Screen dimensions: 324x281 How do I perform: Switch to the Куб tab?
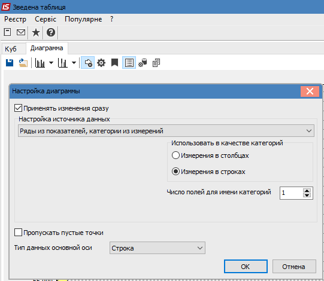click(11, 49)
